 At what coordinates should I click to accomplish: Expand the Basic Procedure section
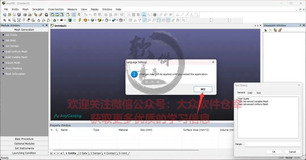24,139
